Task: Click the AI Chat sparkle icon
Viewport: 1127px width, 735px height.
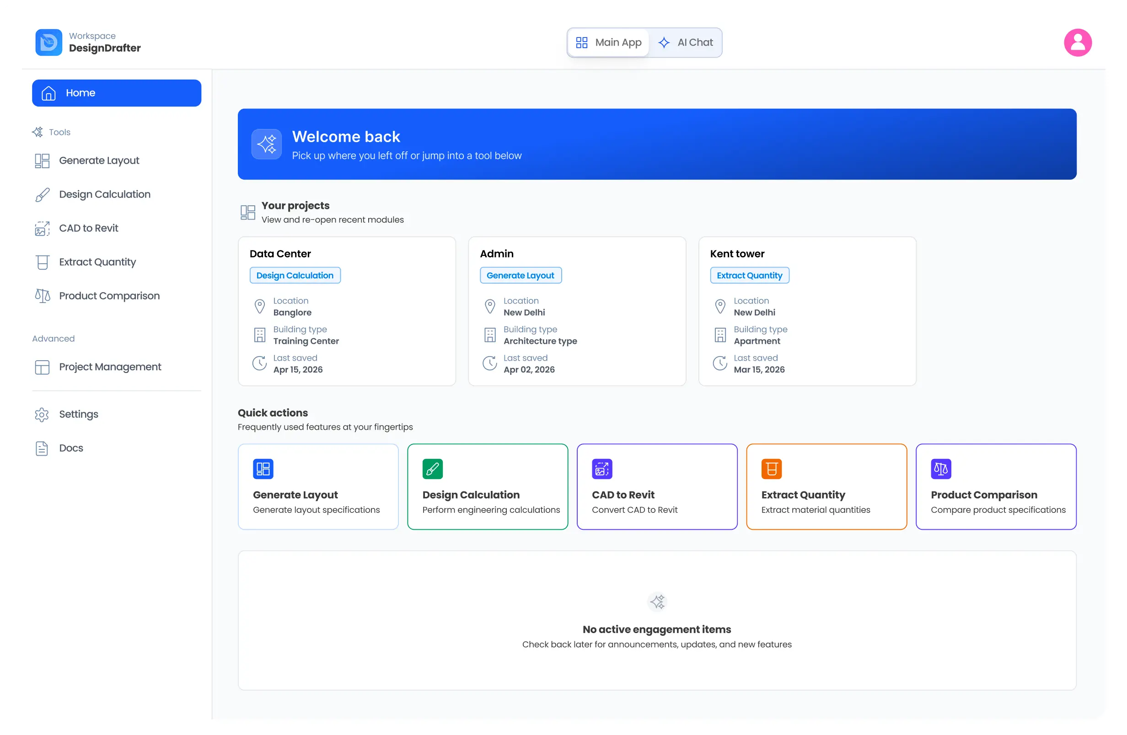Action: 664,43
